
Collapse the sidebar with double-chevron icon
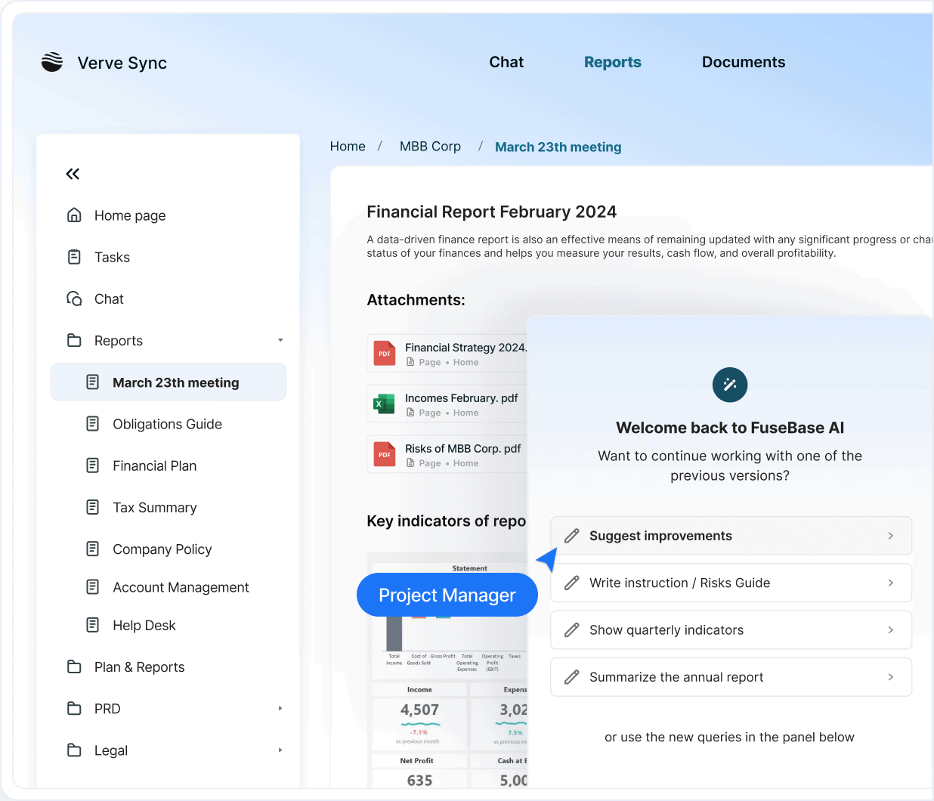73,174
